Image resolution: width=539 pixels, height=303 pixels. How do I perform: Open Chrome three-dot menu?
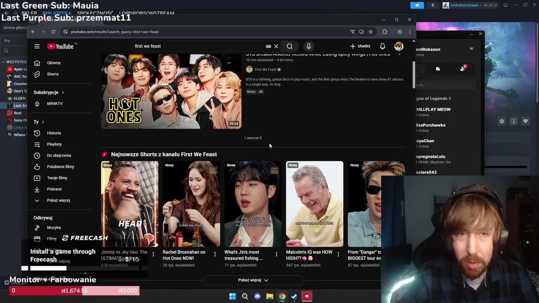[x=410, y=32]
